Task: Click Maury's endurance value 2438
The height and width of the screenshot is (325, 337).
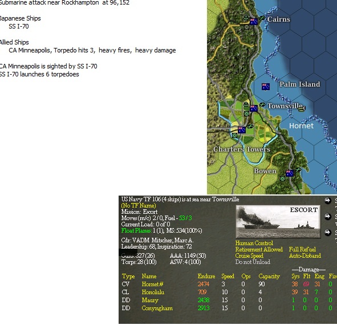Action: 204,300
